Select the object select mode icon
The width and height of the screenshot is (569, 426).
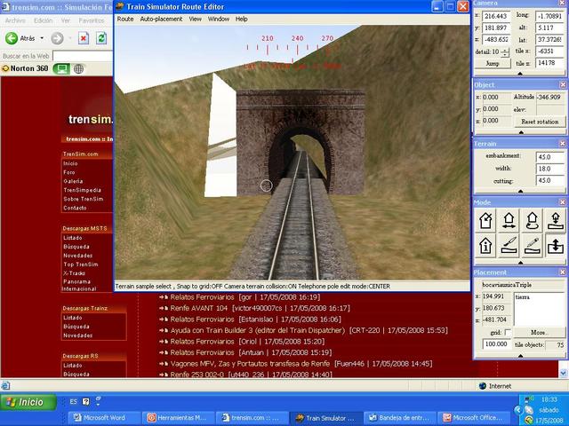487,219
